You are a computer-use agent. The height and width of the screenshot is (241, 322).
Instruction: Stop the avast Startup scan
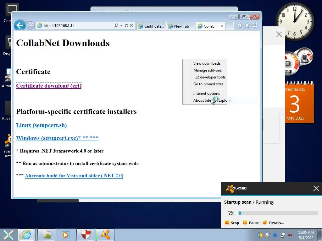click(232, 223)
